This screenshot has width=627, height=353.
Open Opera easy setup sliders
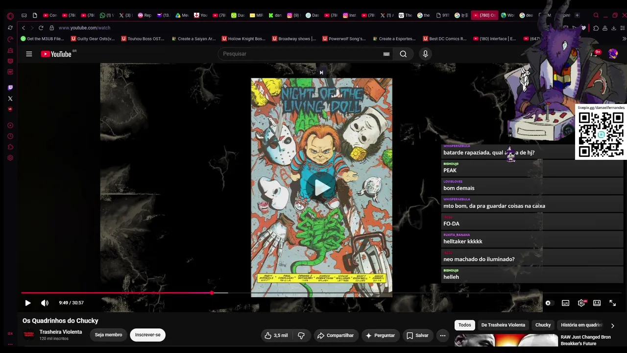622,28
